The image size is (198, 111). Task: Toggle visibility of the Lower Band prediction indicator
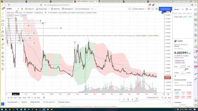tap(61, 28)
